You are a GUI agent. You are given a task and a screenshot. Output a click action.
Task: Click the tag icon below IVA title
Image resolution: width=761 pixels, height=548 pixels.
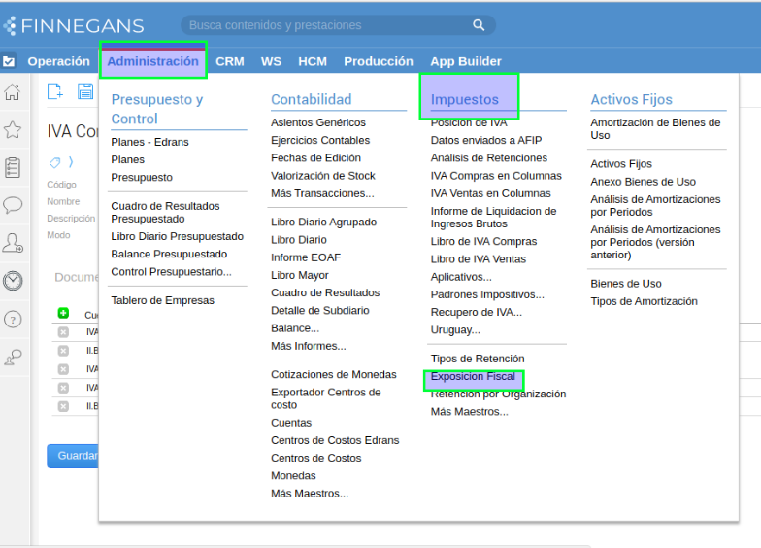click(x=54, y=162)
